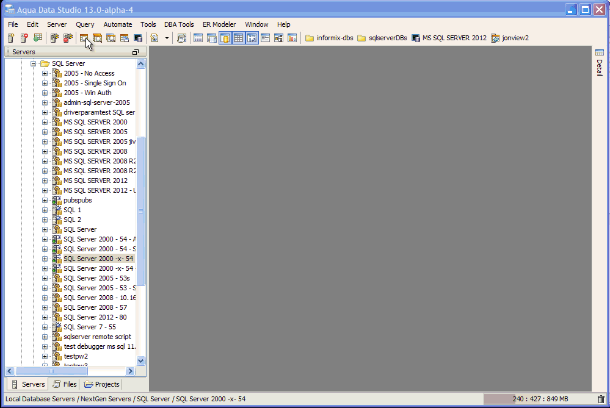The width and height of the screenshot is (610, 408).
Task: Select the MS SQL SERVER 2000 tree row
Action: (95, 122)
